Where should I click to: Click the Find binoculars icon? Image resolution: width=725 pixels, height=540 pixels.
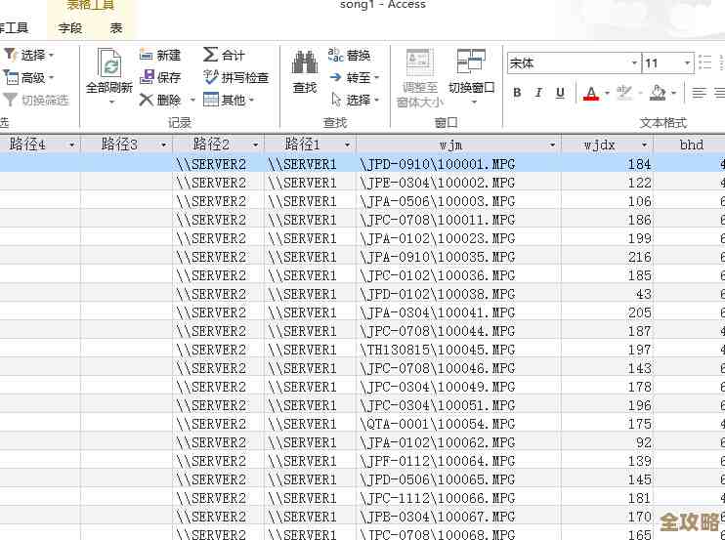(305, 65)
